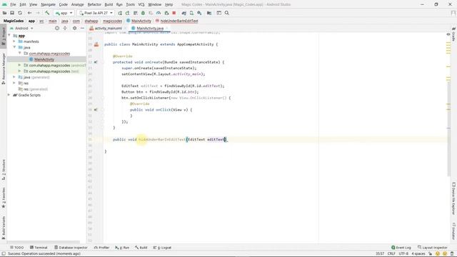Image resolution: width=457 pixels, height=257 pixels.
Task: Click the UTF-8 encoding in status bar
Action: 403,254
